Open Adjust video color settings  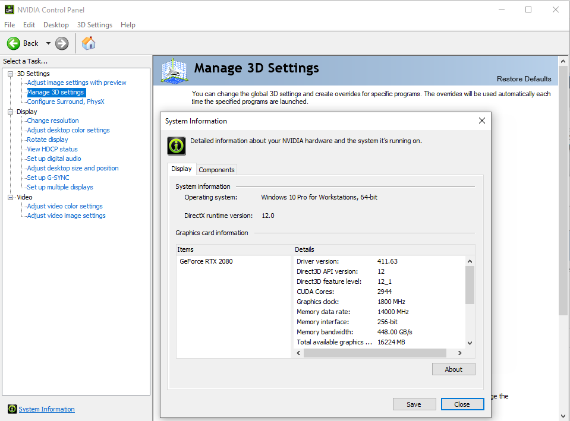65,206
